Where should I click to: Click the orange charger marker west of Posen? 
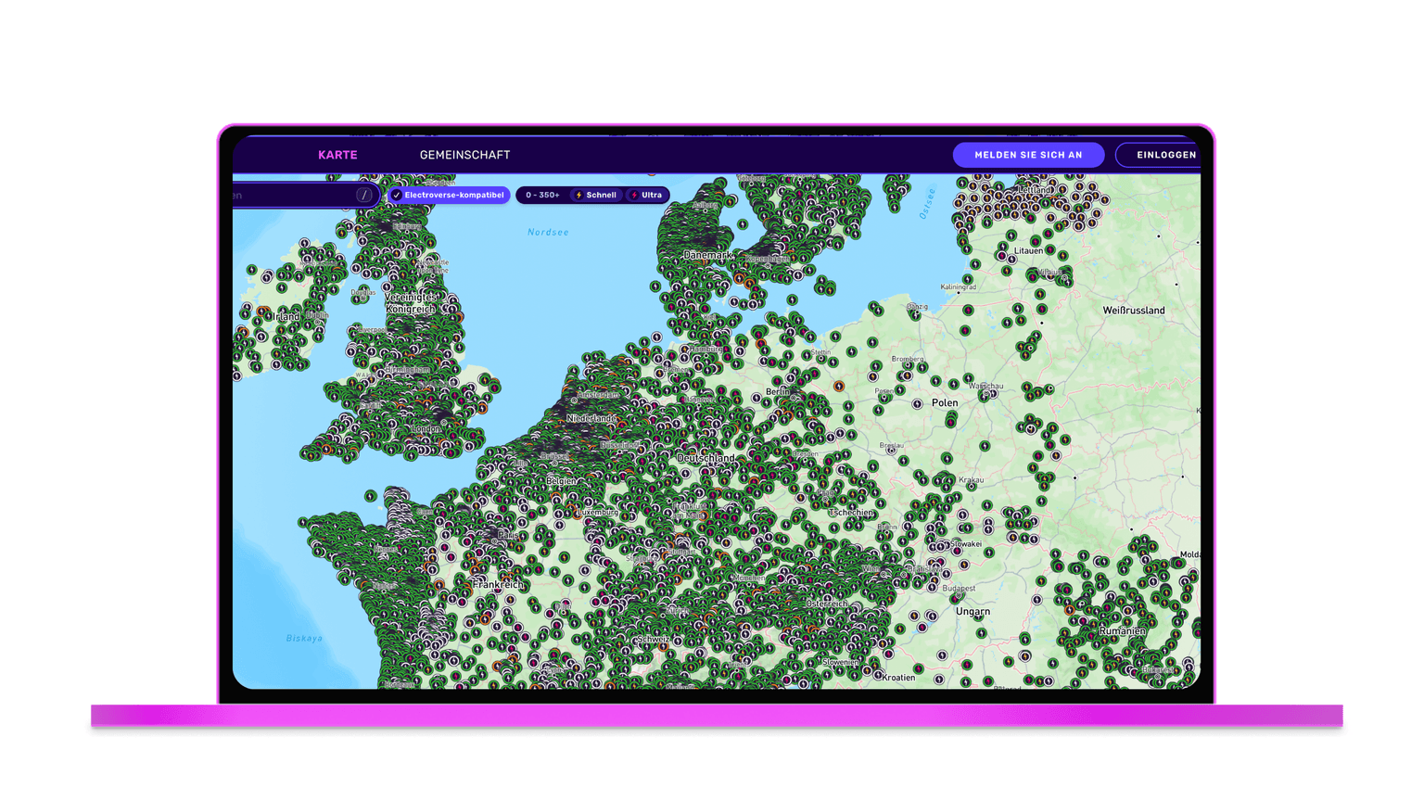point(839,387)
